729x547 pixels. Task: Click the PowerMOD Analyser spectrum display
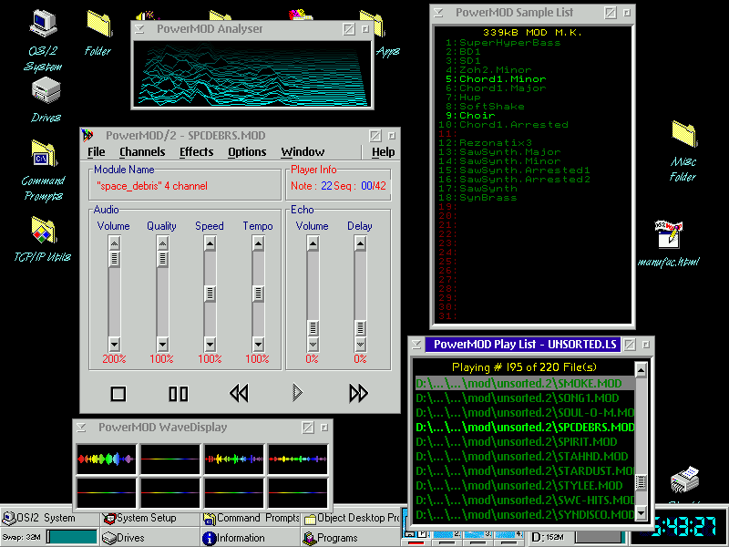[x=252, y=74]
